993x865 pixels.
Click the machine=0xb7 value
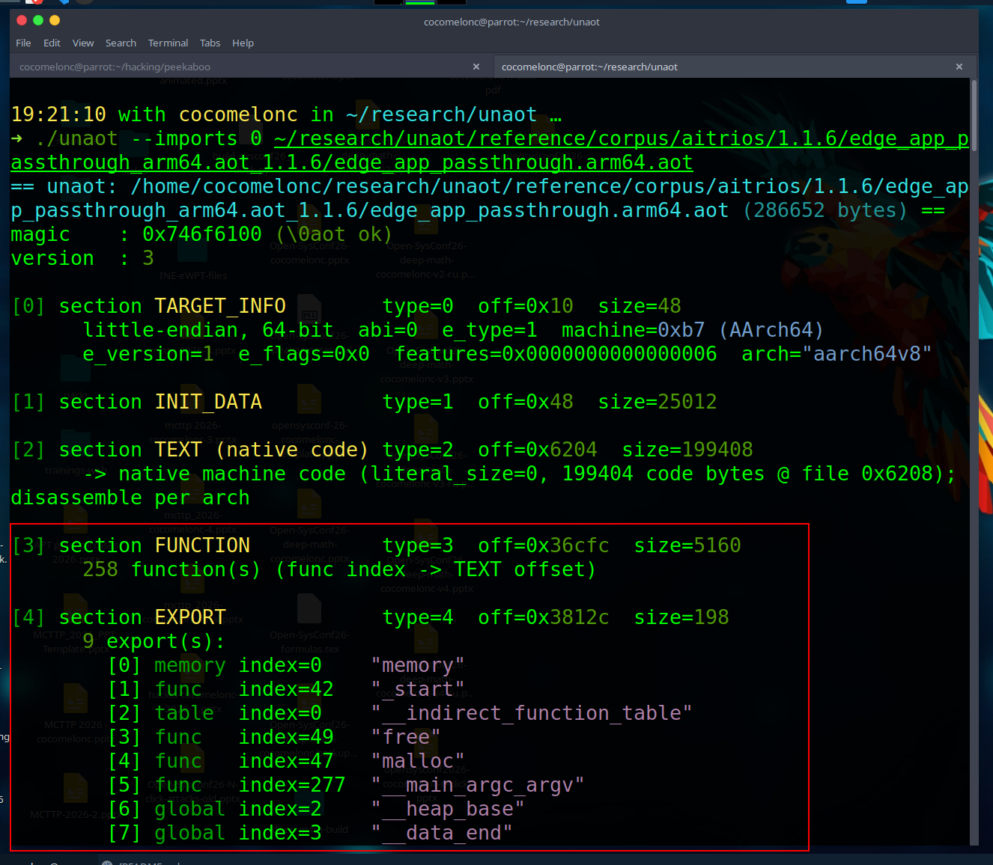pyautogui.click(x=634, y=330)
